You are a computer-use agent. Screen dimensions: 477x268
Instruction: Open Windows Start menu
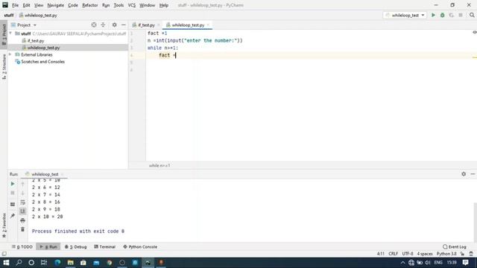pyautogui.click(x=6, y=263)
